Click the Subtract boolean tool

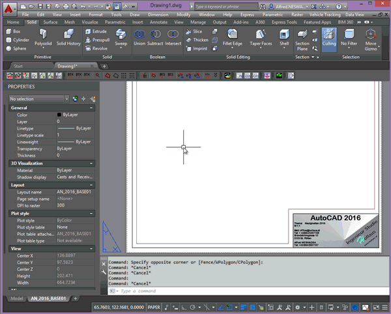point(156,38)
